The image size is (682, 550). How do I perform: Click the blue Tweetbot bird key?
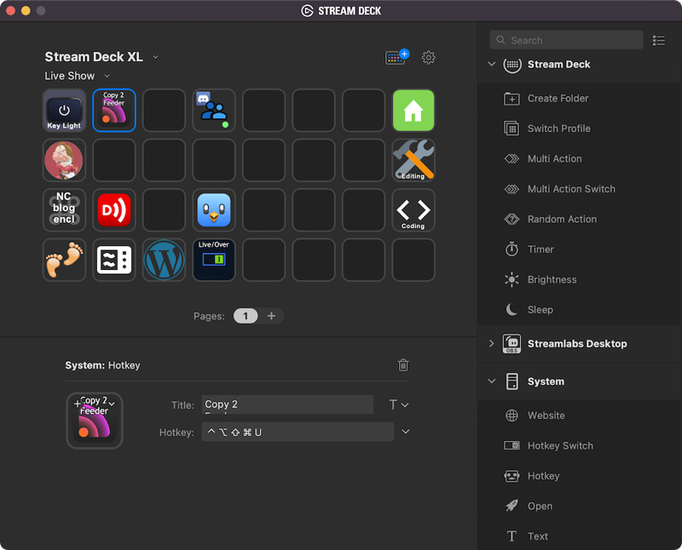214,210
